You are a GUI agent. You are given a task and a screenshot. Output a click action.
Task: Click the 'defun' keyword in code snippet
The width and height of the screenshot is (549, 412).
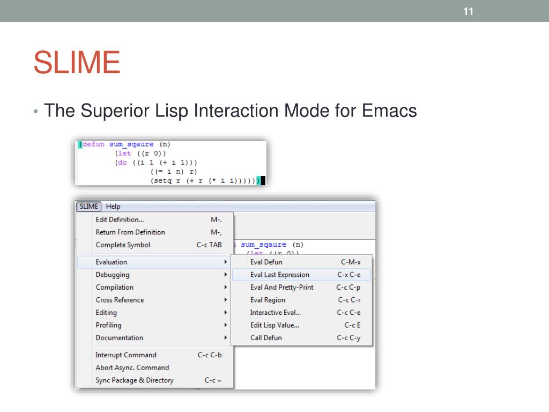93,144
